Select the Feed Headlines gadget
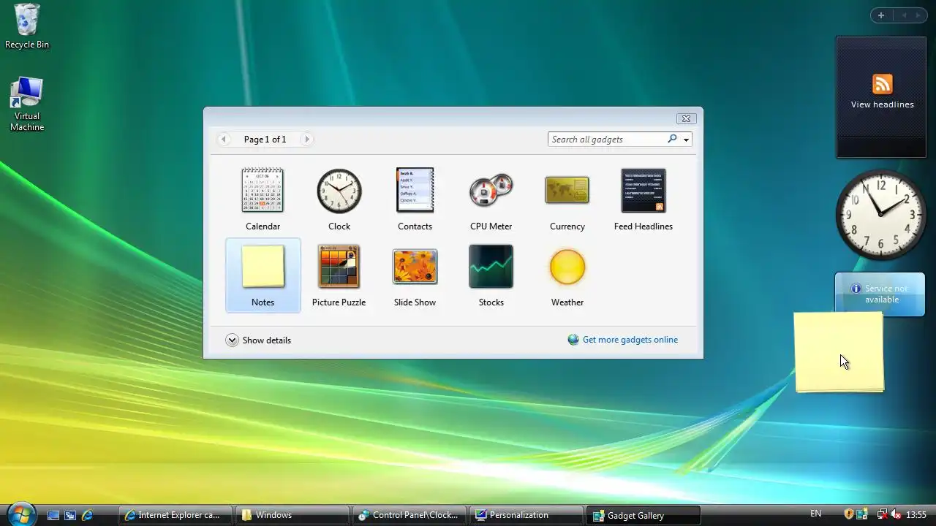 point(643,199)
